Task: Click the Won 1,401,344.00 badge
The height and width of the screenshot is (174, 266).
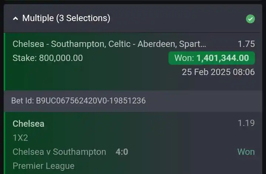Action: point(212,58)
